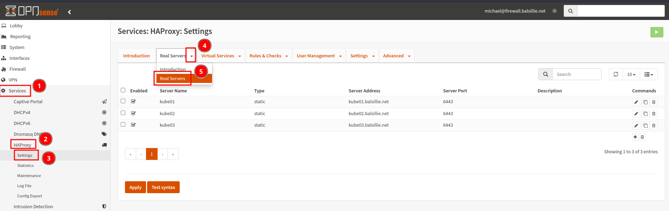Select the kube02 row checkbox

pos(123,113)
